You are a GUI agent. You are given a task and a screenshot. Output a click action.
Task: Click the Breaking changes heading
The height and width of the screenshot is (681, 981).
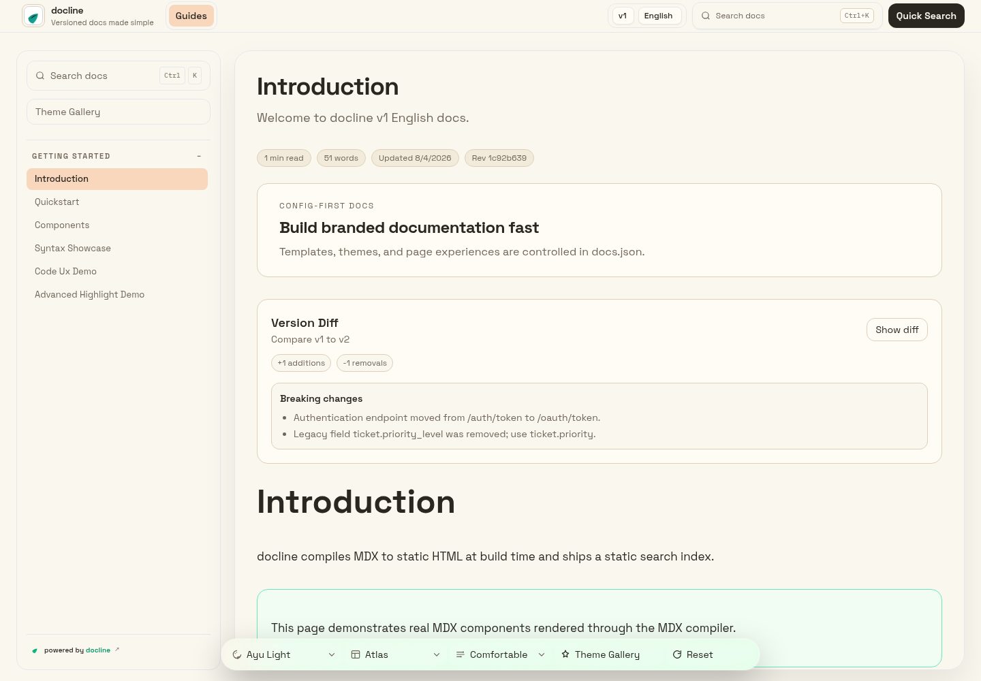pos(321,398)
